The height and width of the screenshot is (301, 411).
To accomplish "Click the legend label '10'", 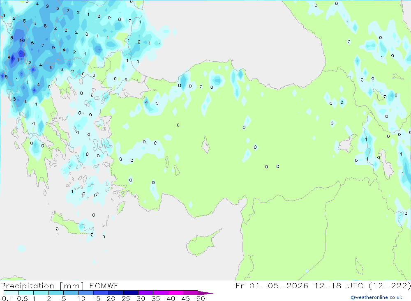I will [81, 299].
